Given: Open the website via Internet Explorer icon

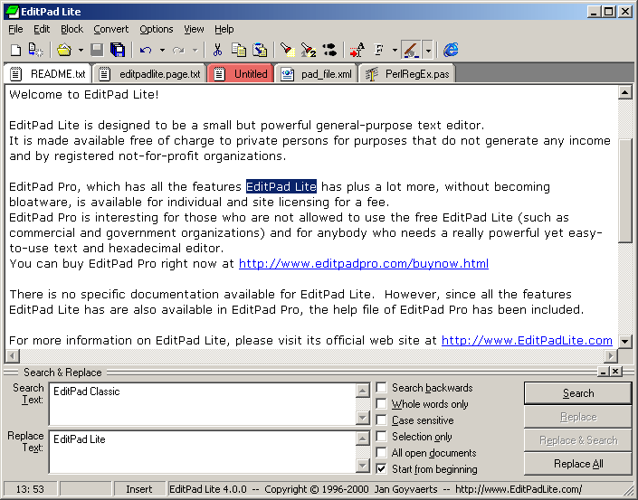Looking at the screenshot, I should (x=451, y=50).
